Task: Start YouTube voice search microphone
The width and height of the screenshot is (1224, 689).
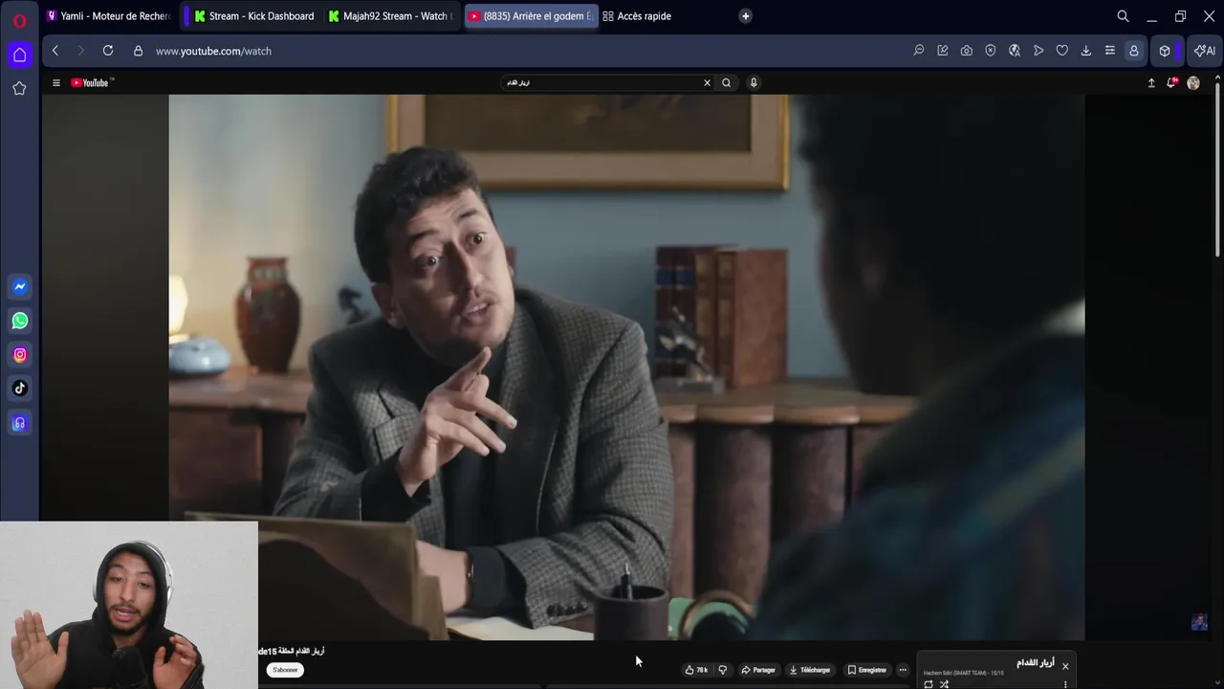Action: tap(754, 83)
